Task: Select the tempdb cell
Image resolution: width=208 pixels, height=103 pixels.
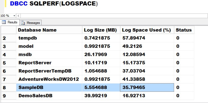Action: [49, 38]
